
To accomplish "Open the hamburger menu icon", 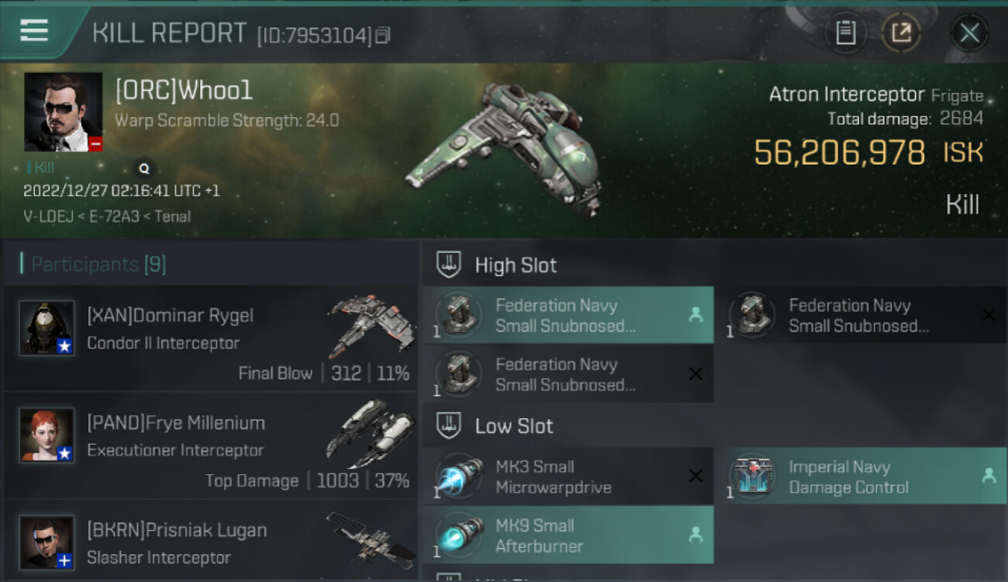I will tap(34, 31).
